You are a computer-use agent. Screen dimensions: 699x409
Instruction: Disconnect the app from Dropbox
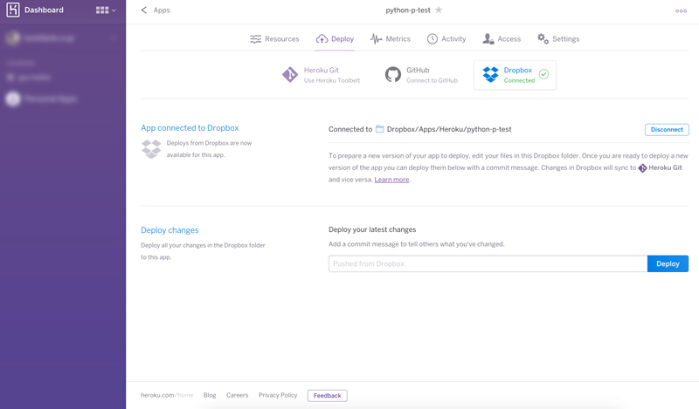[x=667, y=130]
